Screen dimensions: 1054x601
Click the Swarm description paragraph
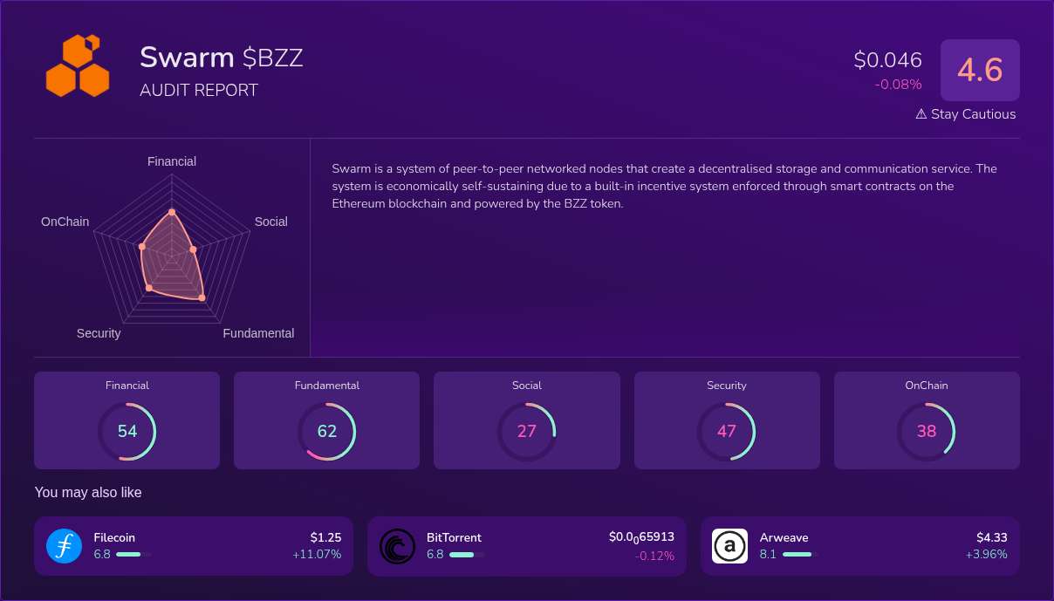[x=665, y=186]
